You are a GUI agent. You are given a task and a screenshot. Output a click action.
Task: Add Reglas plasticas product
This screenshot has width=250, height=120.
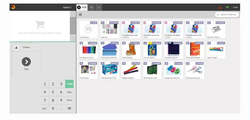[131, 70]
